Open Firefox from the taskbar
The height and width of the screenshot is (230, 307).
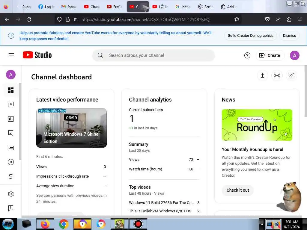pos(45,224)
